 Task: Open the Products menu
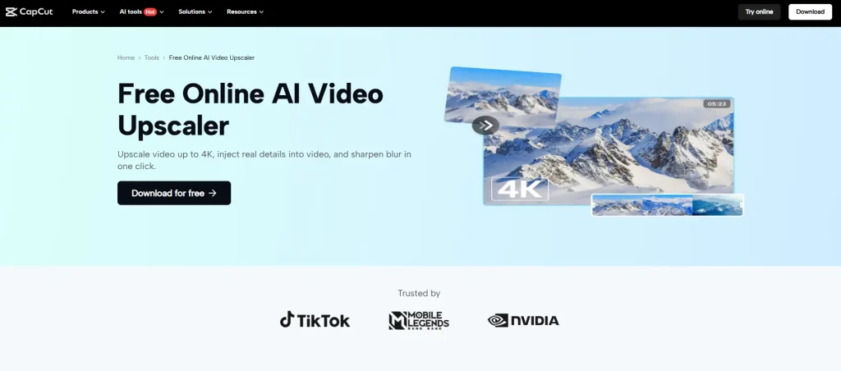[x=89, y=11]
